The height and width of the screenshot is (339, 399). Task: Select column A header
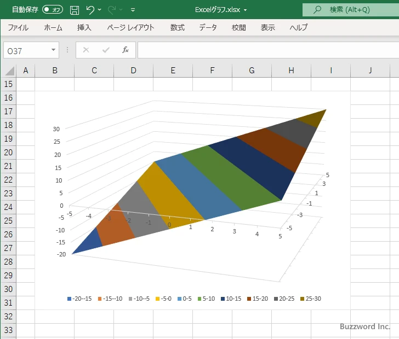(x=25, y=71)
